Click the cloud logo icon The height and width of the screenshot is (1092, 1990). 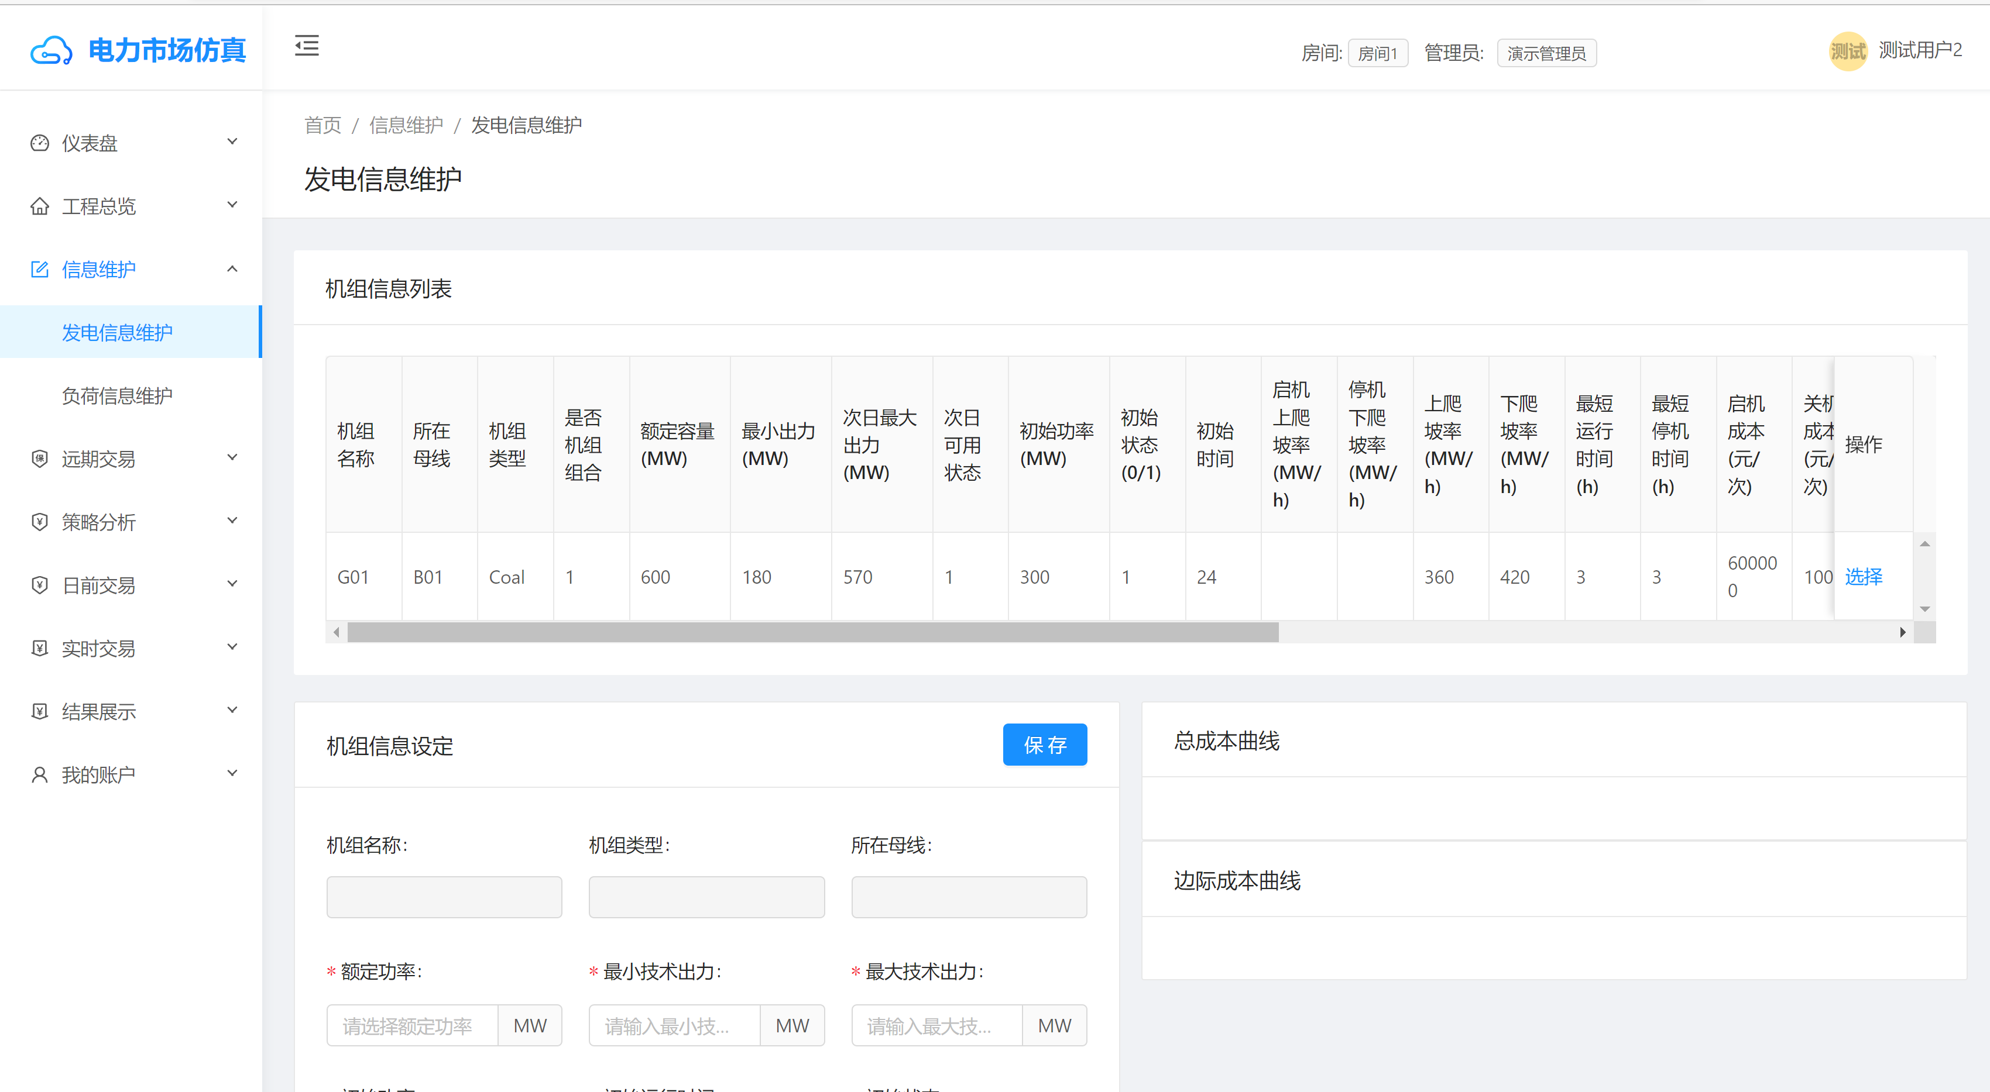click(x=51, y=51)
